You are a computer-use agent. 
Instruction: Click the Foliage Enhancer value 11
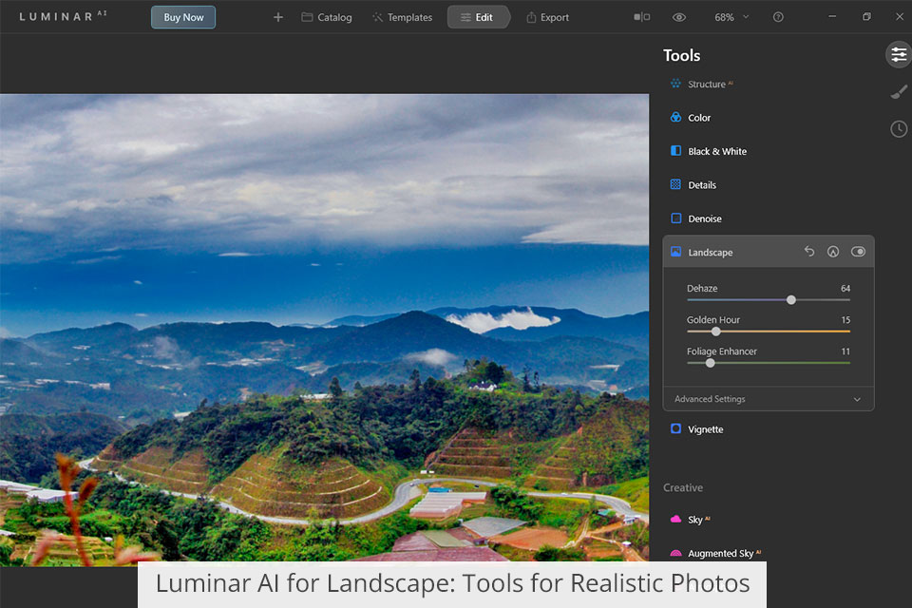tap(845, 351)
